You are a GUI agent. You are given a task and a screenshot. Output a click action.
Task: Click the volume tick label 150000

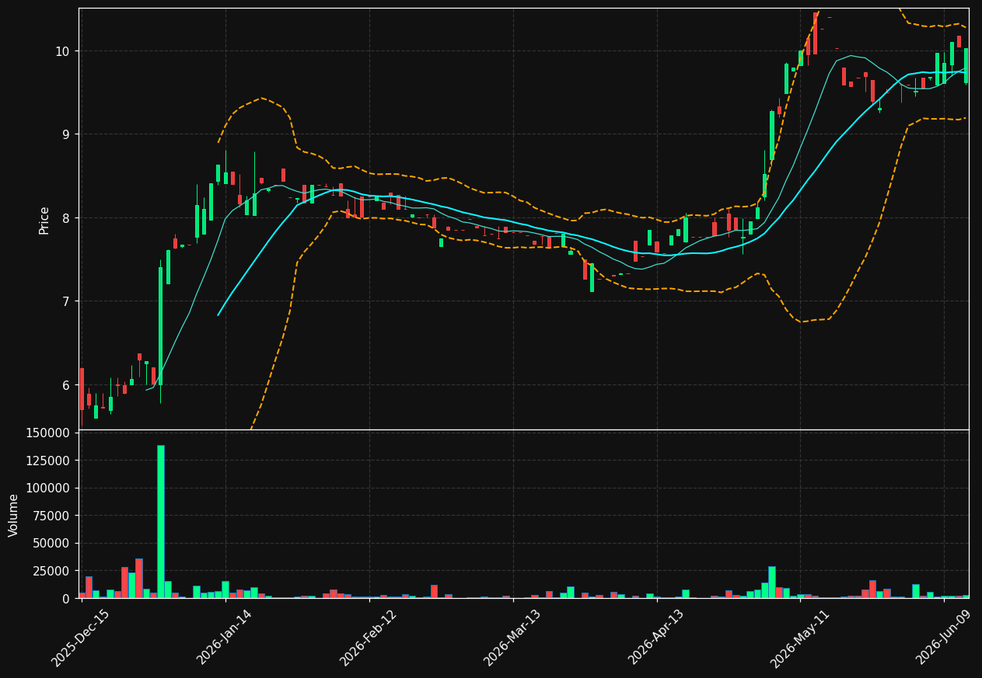point(48,433)
